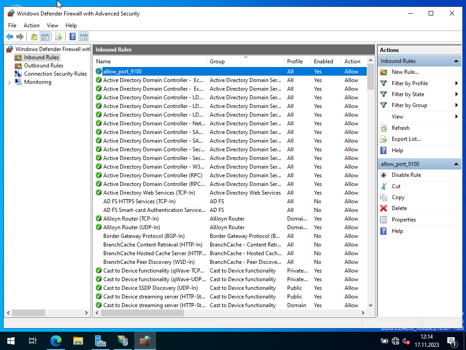Select the AllJoyn Router (UDP-In) rule

coord(231,227)
